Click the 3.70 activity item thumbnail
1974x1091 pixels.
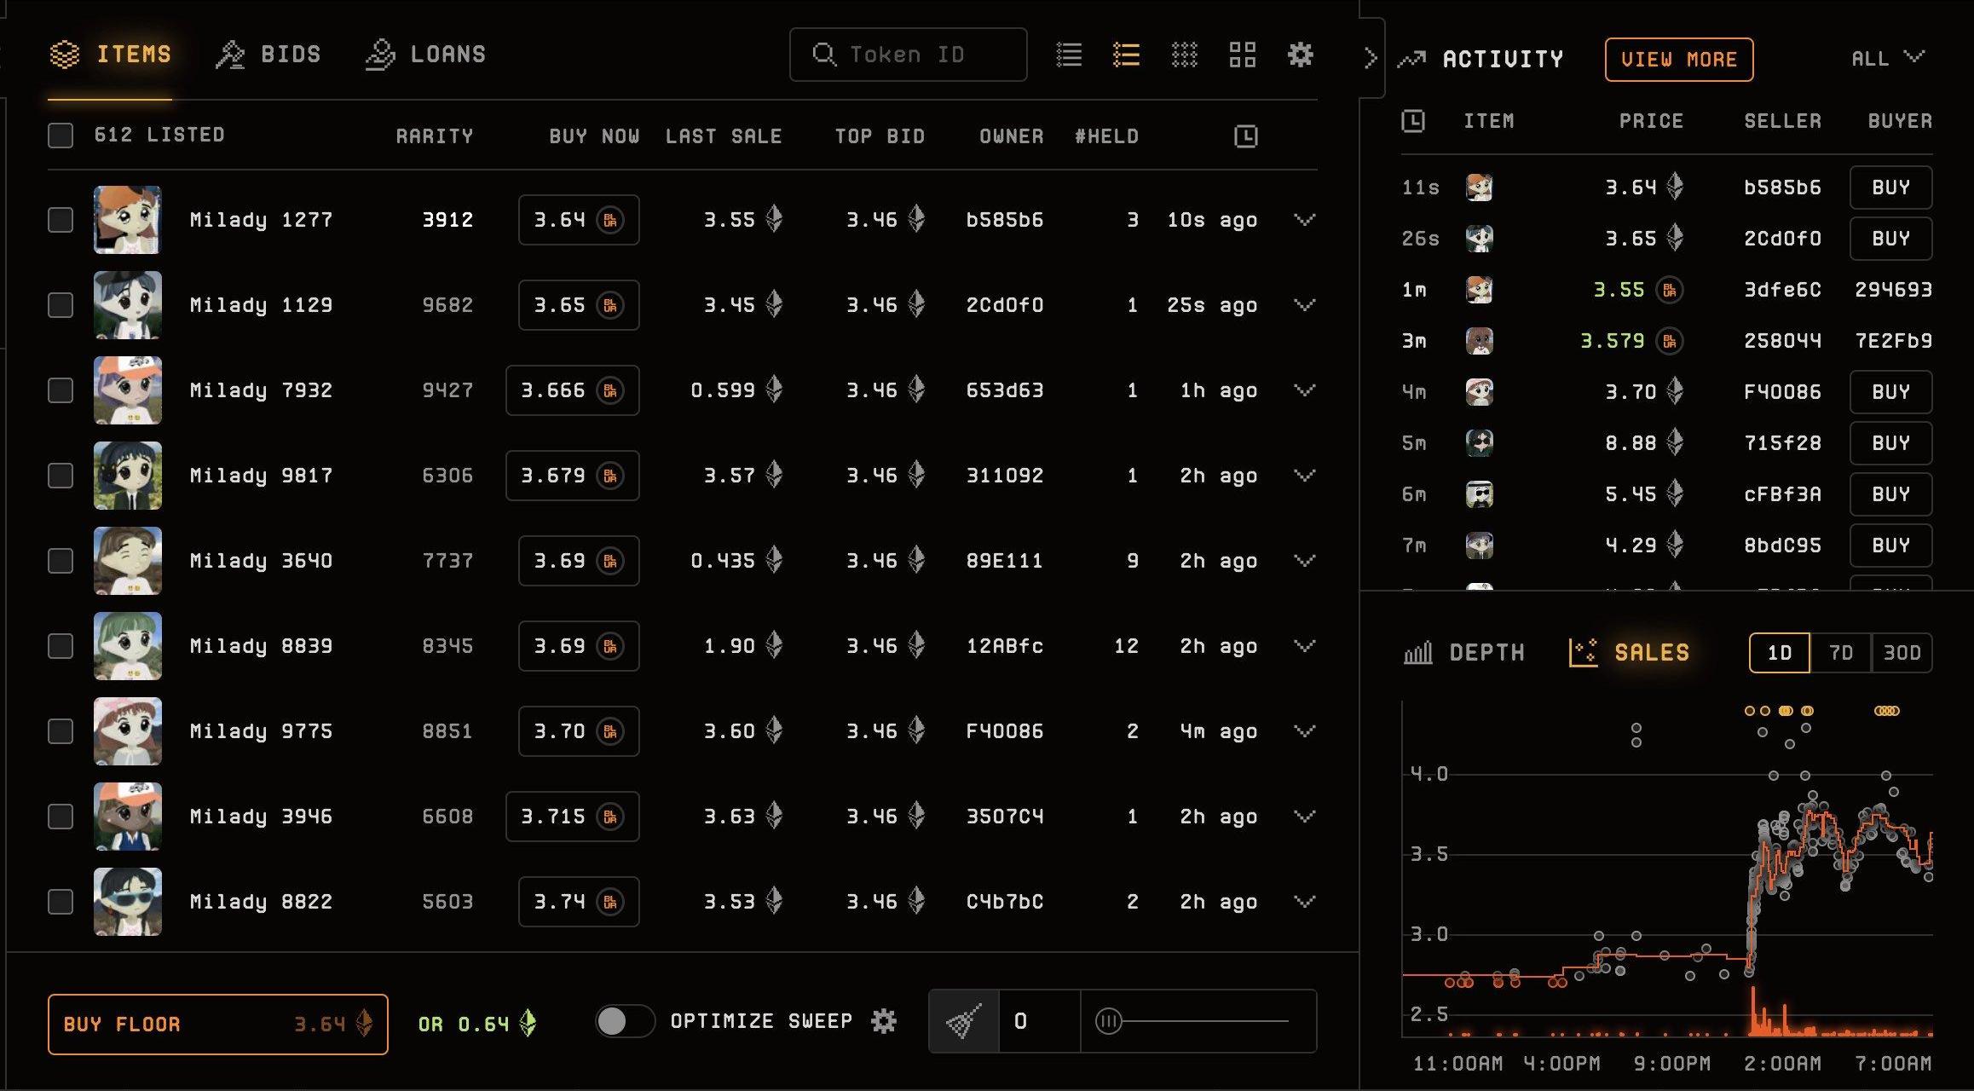(1480, 392)
